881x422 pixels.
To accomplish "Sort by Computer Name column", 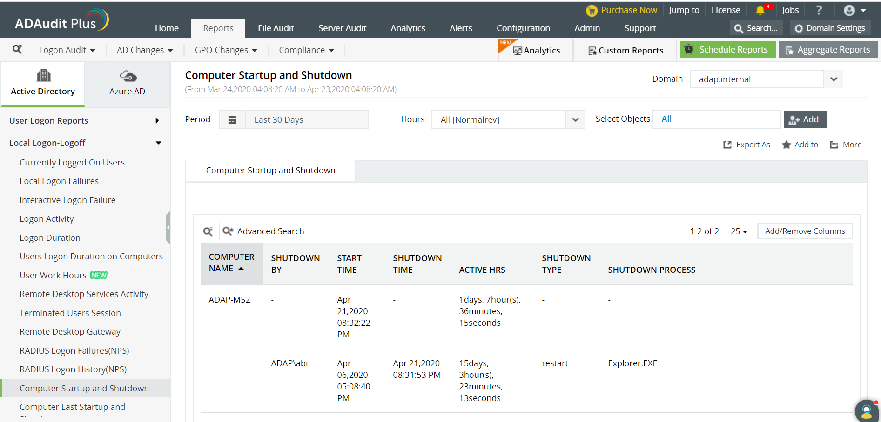I will [231, 263].
